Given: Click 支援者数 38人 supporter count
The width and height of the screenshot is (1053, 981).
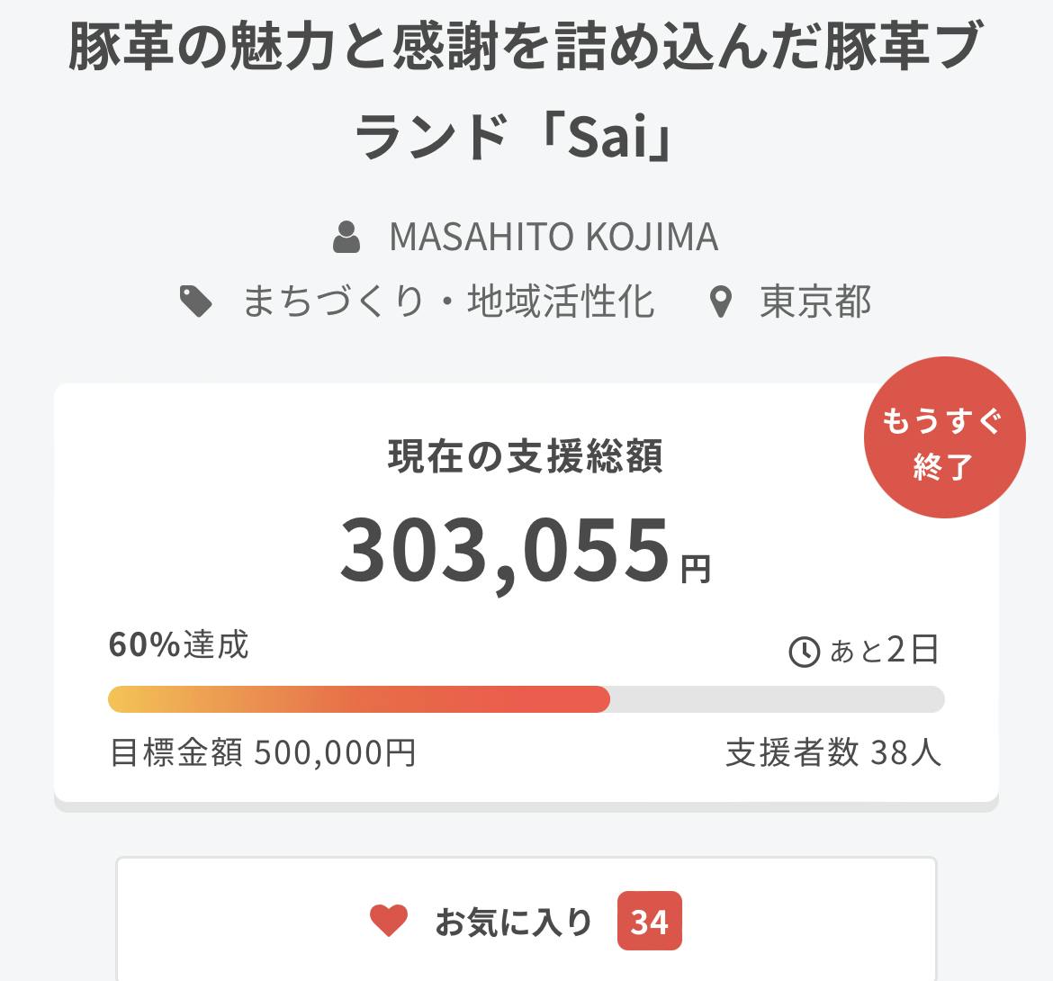Looking at the screenshot, I should [x=833, y=752].
